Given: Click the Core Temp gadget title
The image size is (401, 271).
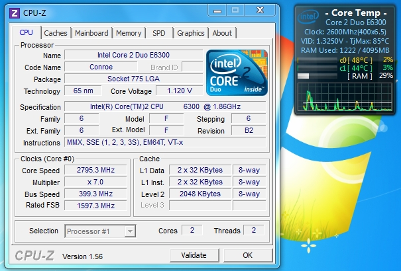Looking at the screenshot, I should coord(356,13).
